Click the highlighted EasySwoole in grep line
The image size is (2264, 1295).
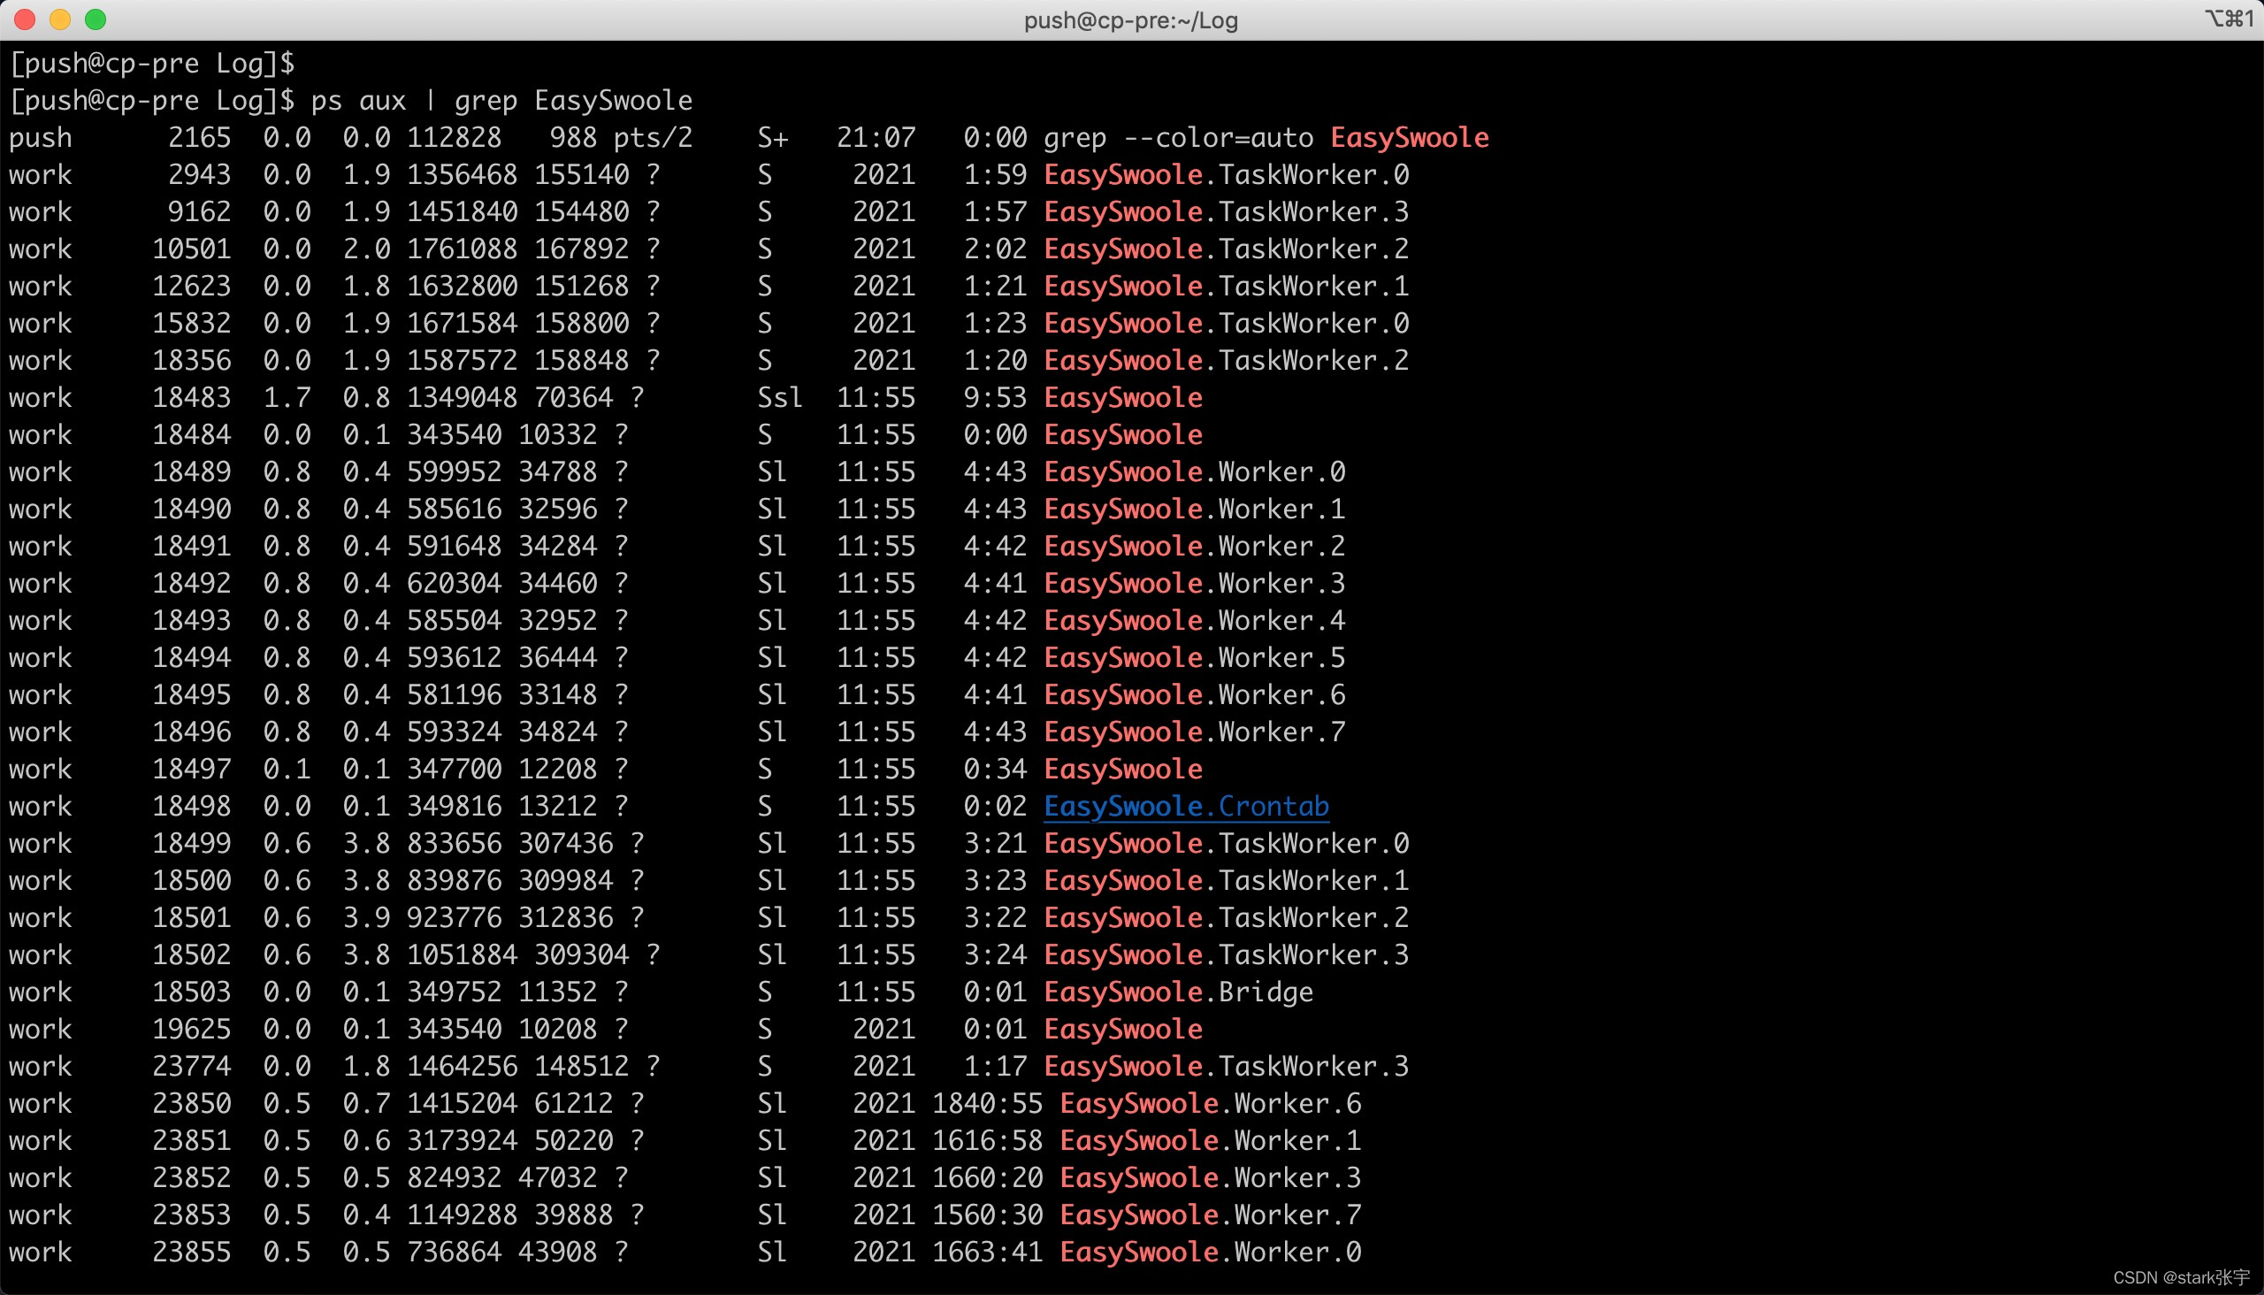click(x=1410, y=138)
